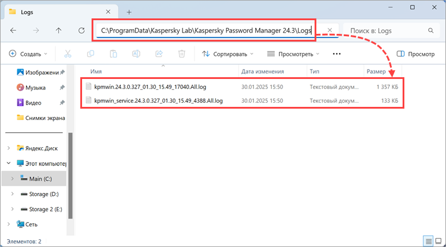Viewport: 446px width, 247px height.
Task: Maximize the Explorer window
Action: (x=413, y=7)
